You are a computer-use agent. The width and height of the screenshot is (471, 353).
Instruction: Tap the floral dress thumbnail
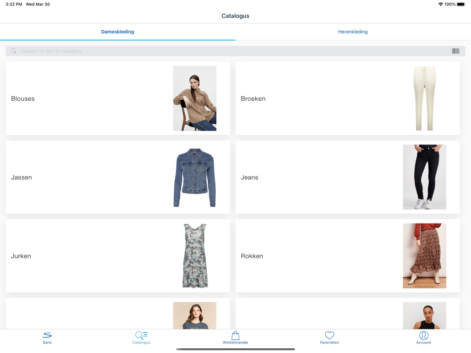point(195,256)
